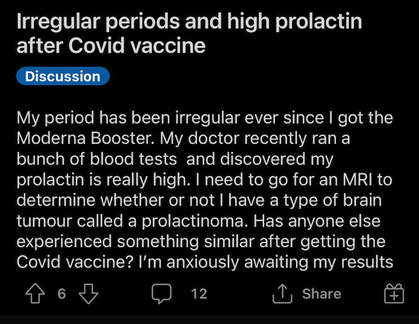
Task: Click "bunch of blood tests" text
Action: 97,159
